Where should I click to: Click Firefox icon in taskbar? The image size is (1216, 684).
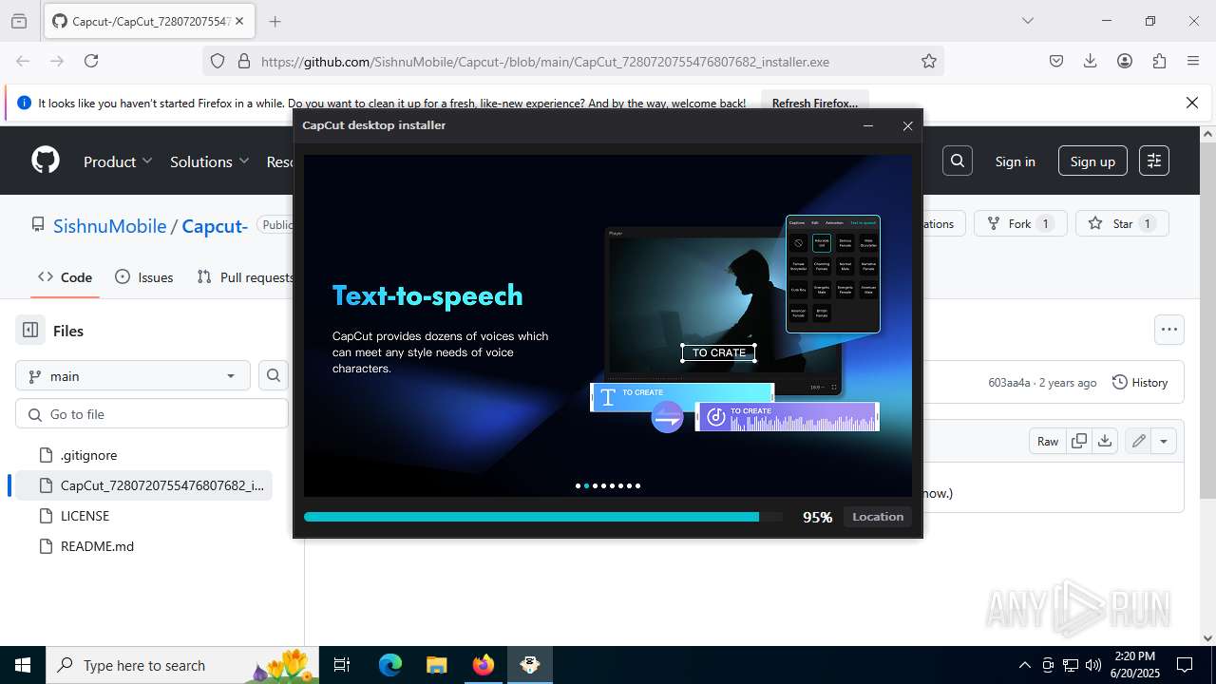click(x=484, y=665)
